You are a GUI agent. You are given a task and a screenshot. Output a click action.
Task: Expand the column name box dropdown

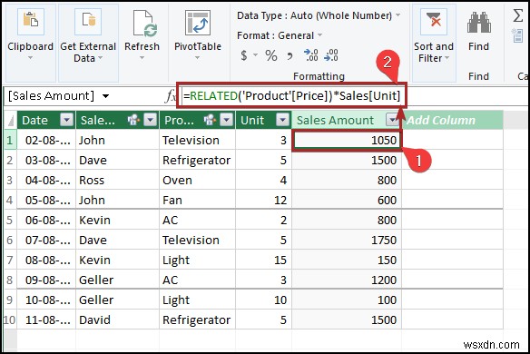tap(106, 96)
